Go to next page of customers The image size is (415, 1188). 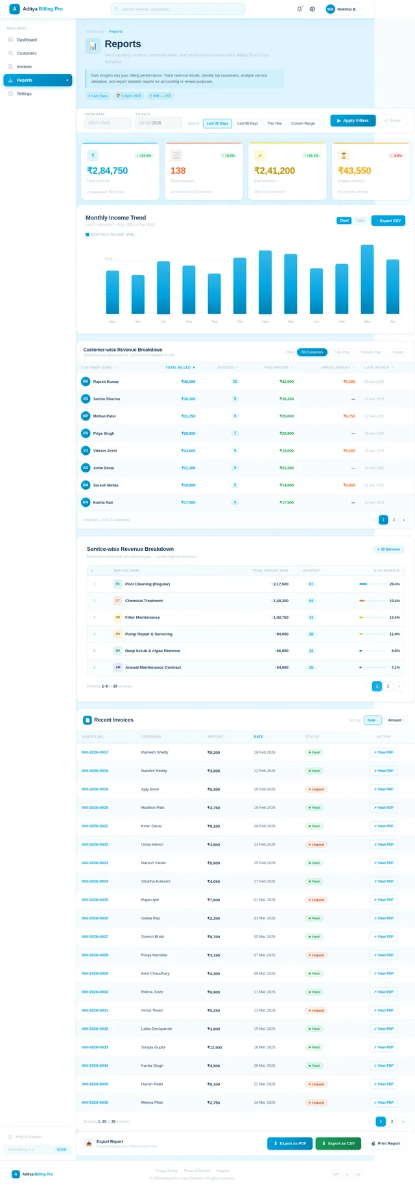pyautogui.click(x=404, y=520)
